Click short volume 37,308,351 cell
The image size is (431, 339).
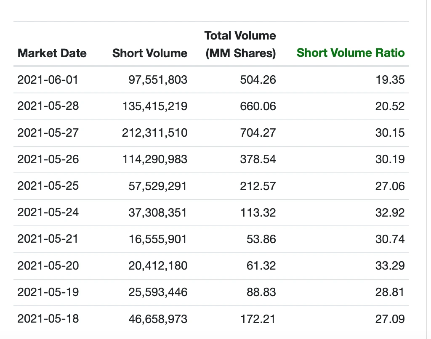point(157,213)
